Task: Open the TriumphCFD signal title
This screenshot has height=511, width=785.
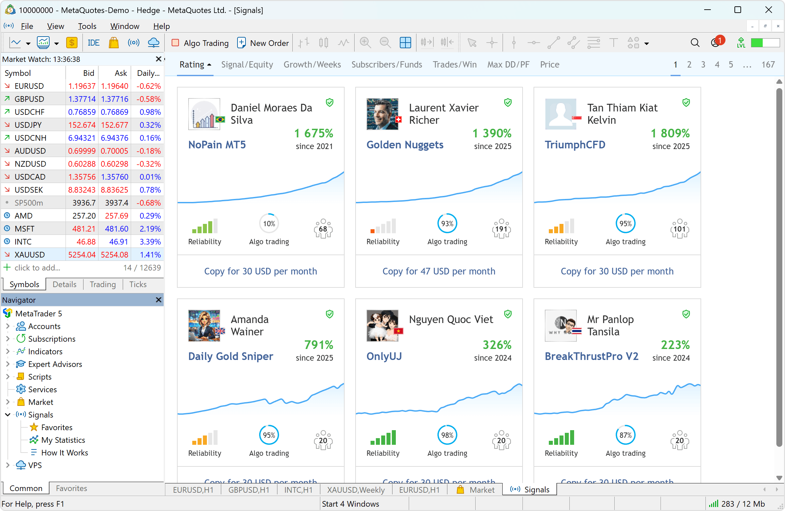Action: (575, 144)
